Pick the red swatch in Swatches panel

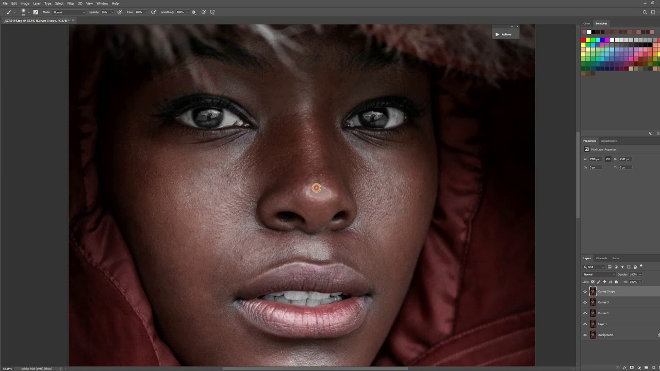tap(583, 40)
